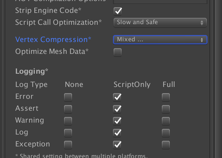Click the Vertex Compression label

click(53, 40)
